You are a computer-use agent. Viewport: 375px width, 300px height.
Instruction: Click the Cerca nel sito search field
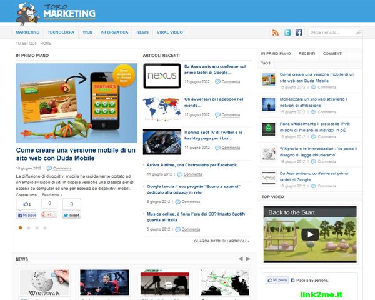331,32
